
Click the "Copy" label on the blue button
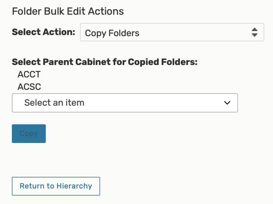click(29, 134)
